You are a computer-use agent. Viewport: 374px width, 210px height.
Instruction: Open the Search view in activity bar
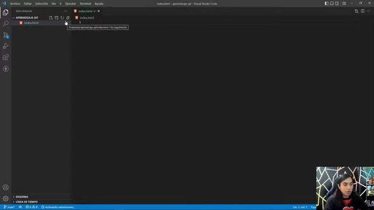5,23
